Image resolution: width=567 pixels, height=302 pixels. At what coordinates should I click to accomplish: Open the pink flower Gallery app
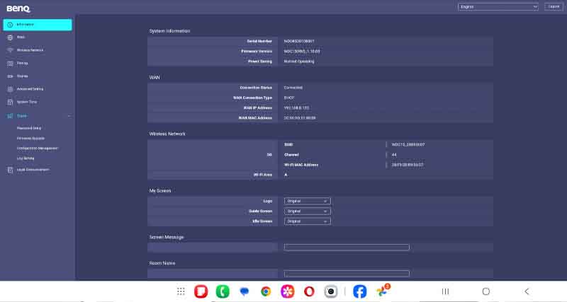pyautogui.click(x=288, y=291)
